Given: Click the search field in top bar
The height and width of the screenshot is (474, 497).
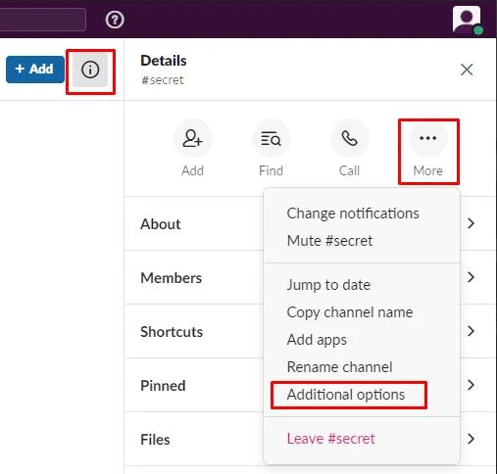Looking at the screenshot, I should [x=43, y=20].
